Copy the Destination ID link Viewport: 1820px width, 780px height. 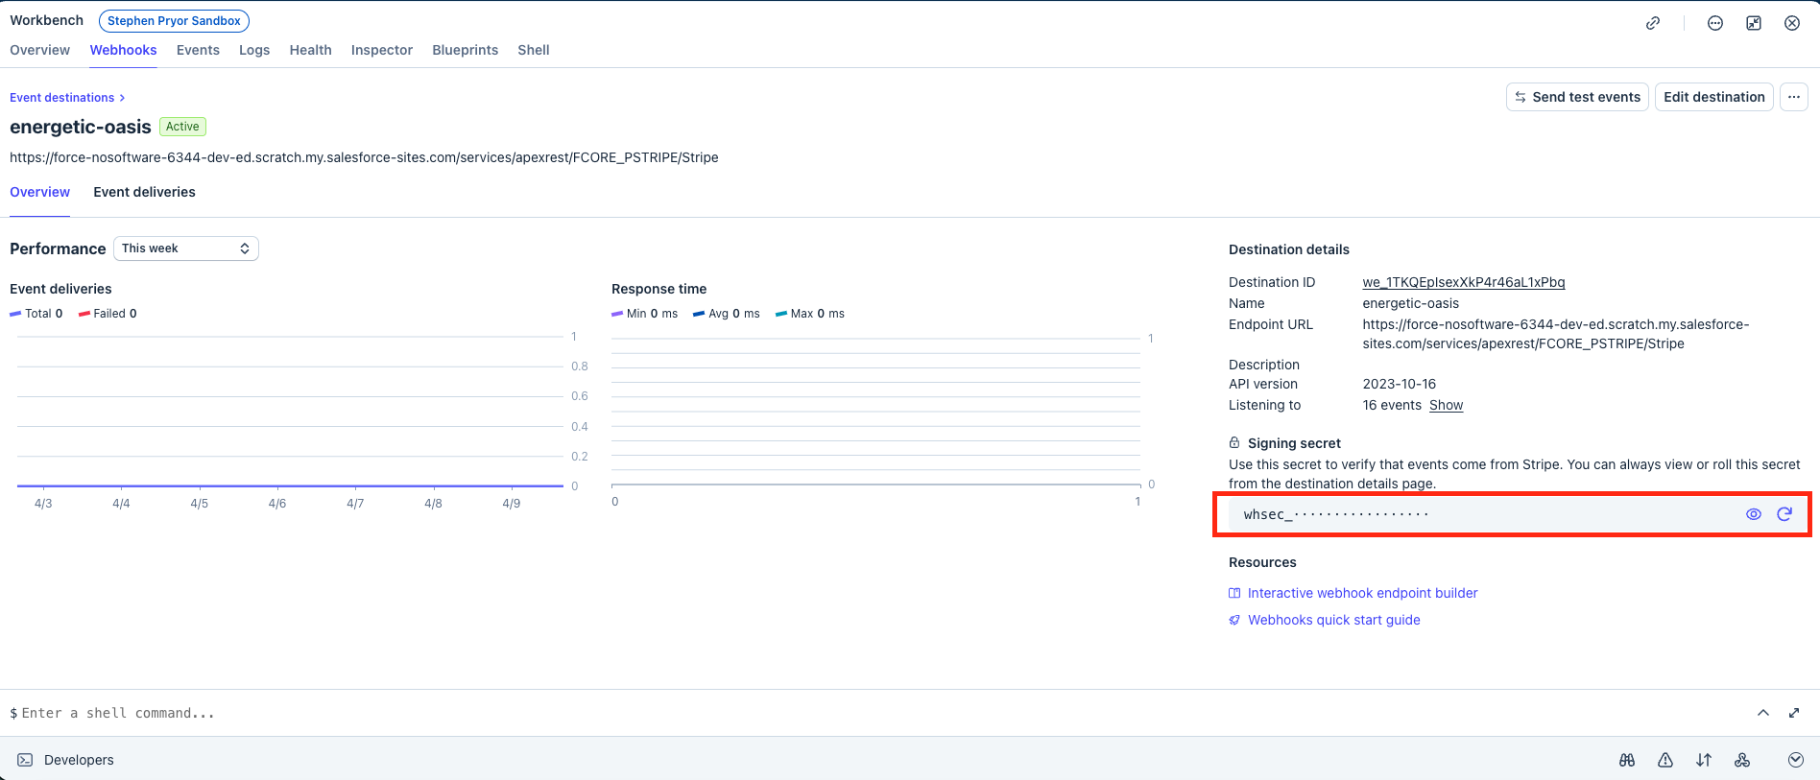click(1464, 282)
